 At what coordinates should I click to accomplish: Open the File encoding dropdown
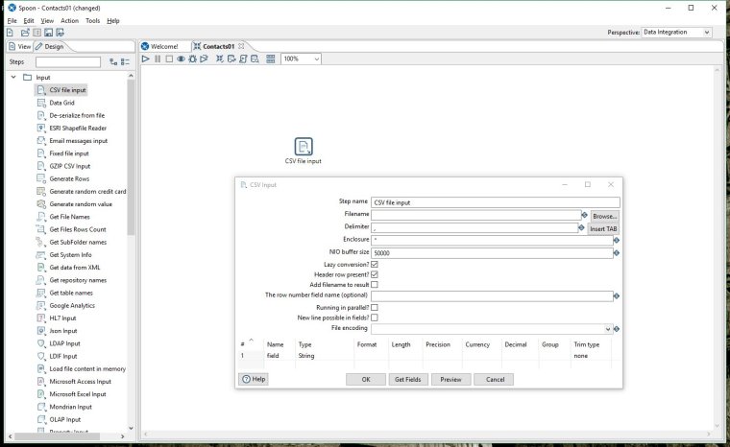click(x=607, y=328)
